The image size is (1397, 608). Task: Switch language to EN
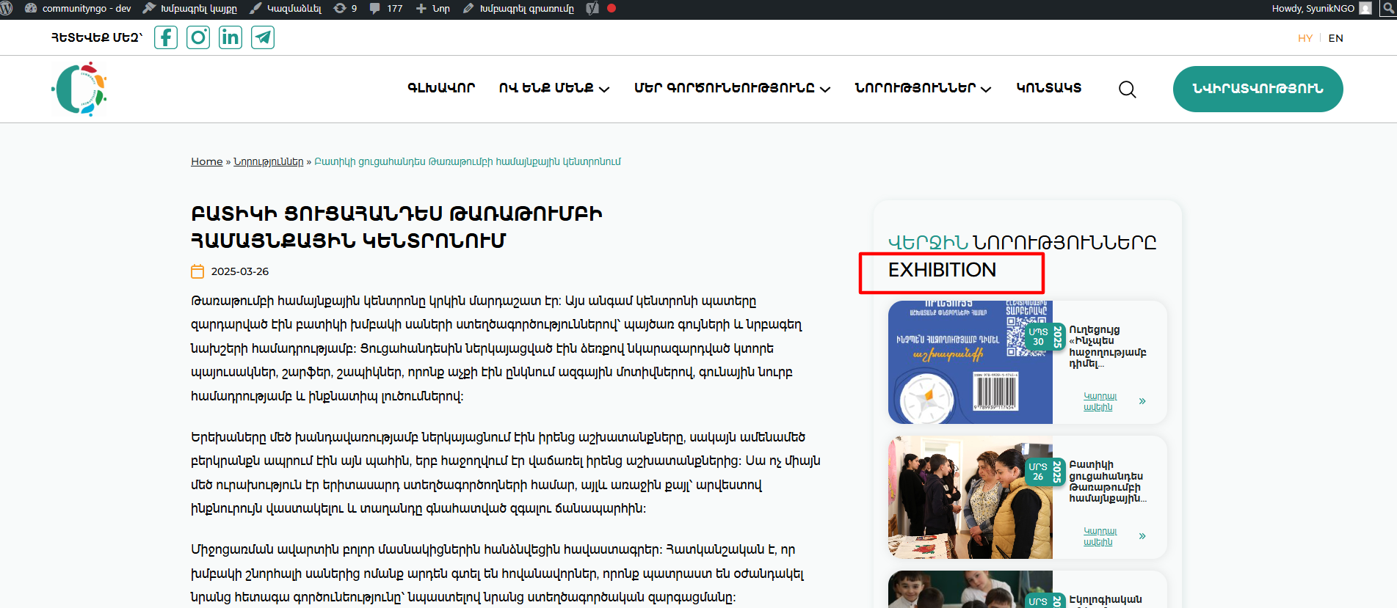pos(1336,38)
